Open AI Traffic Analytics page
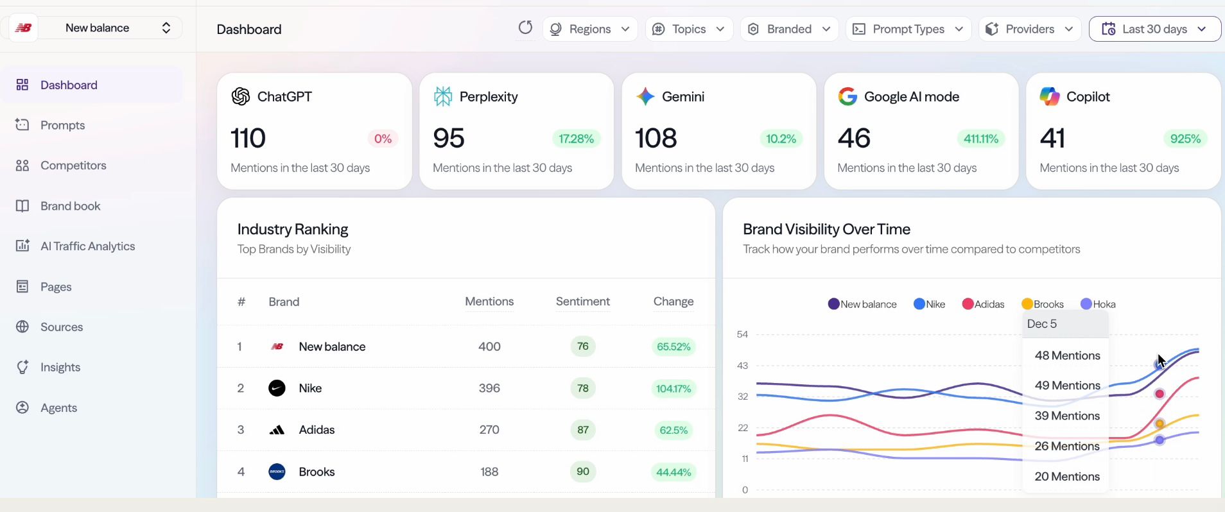The height and width of the screenshot is (512, 1225). click(87, 246)
